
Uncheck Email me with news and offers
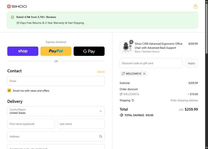[x=9, y=91]
